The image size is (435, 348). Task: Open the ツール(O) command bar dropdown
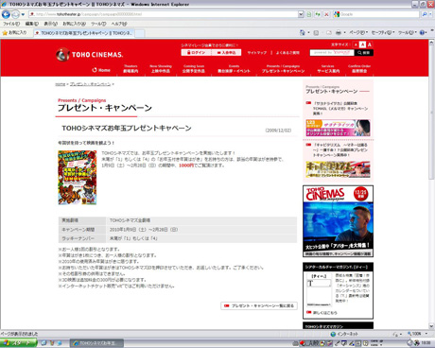click(408, 32)
